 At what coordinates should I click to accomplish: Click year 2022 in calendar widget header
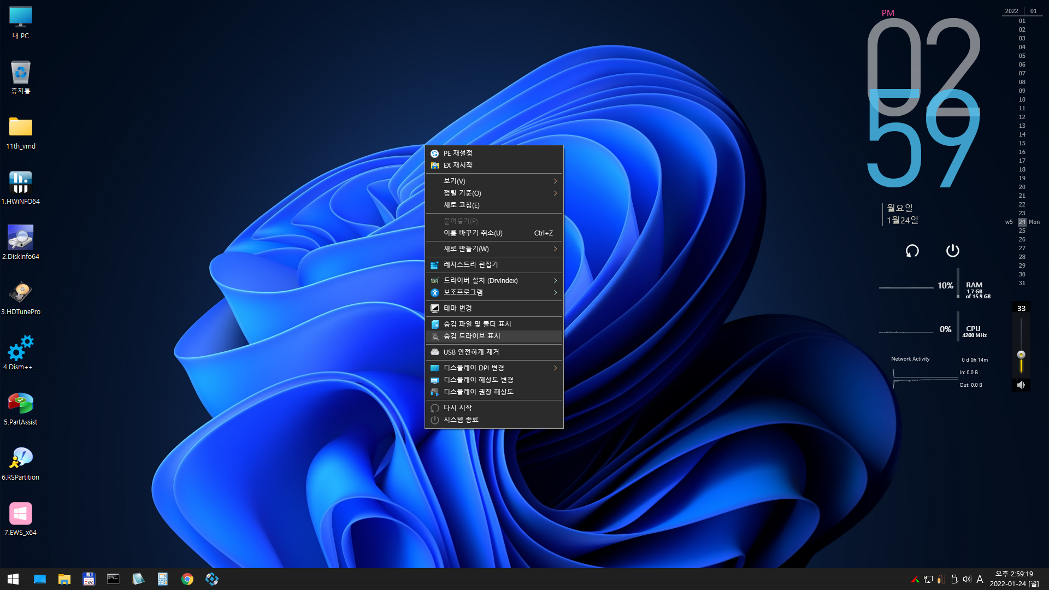[x=1012, y=11]
